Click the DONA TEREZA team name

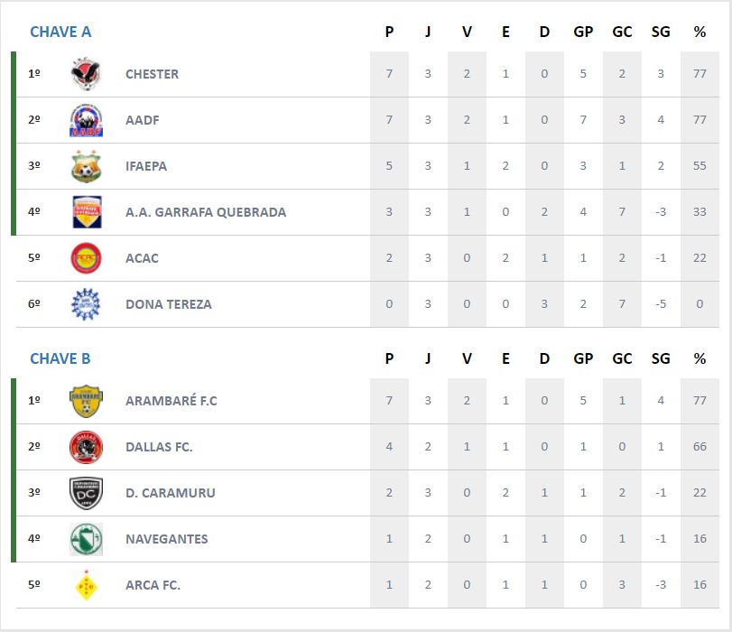(169, 304)
